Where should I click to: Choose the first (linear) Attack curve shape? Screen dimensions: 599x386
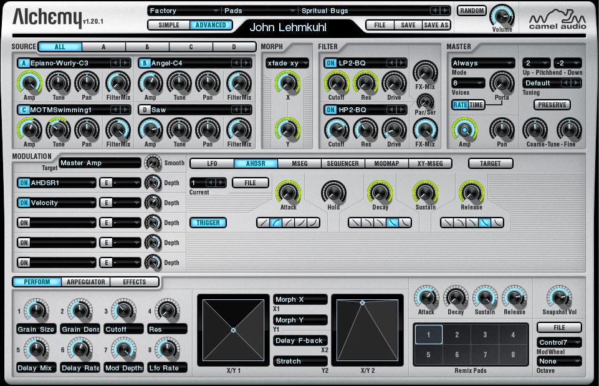pos(263,223)
